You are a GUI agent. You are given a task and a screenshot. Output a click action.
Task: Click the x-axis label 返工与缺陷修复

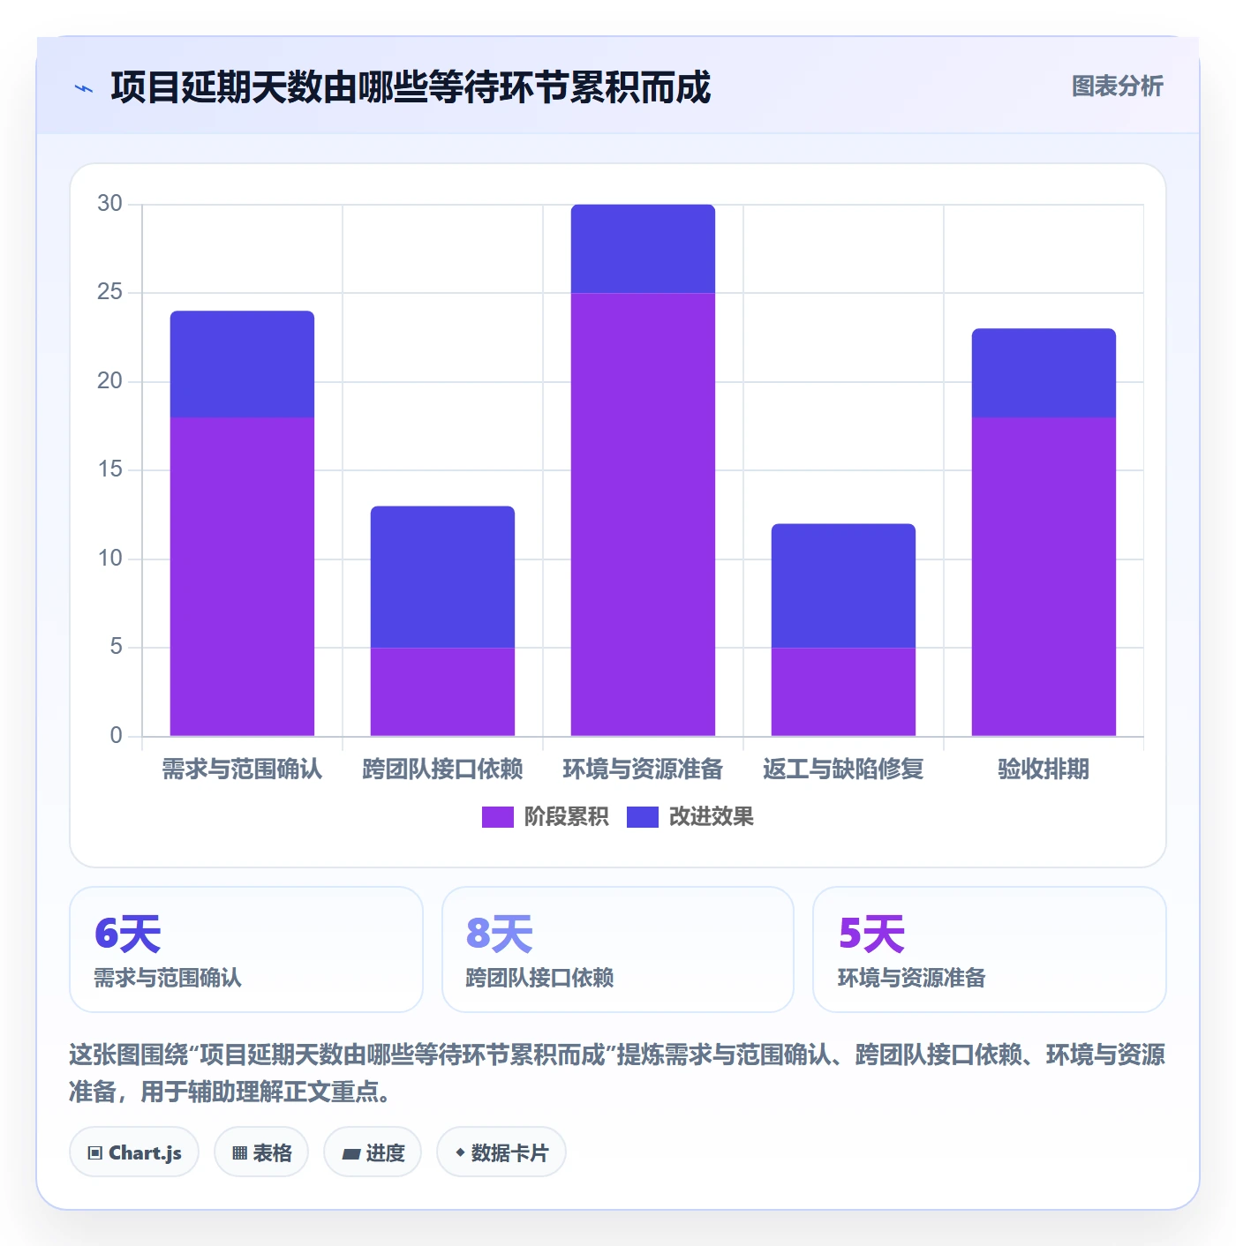click(843, 769)
